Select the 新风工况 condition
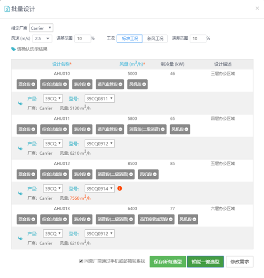 coord(155,39)
